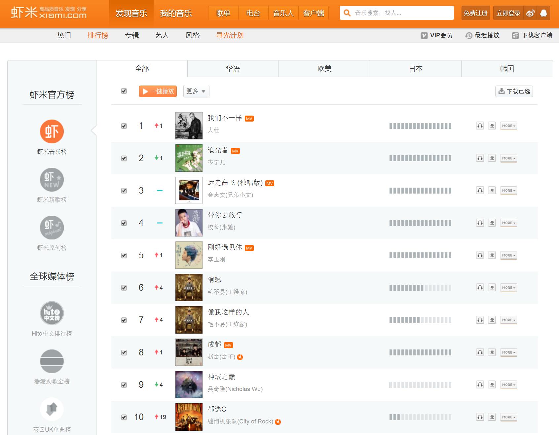The height and width of the screenshot is (435, 559).
Task: Open the MORE dropdown for 成都
Action: [508, 352]
